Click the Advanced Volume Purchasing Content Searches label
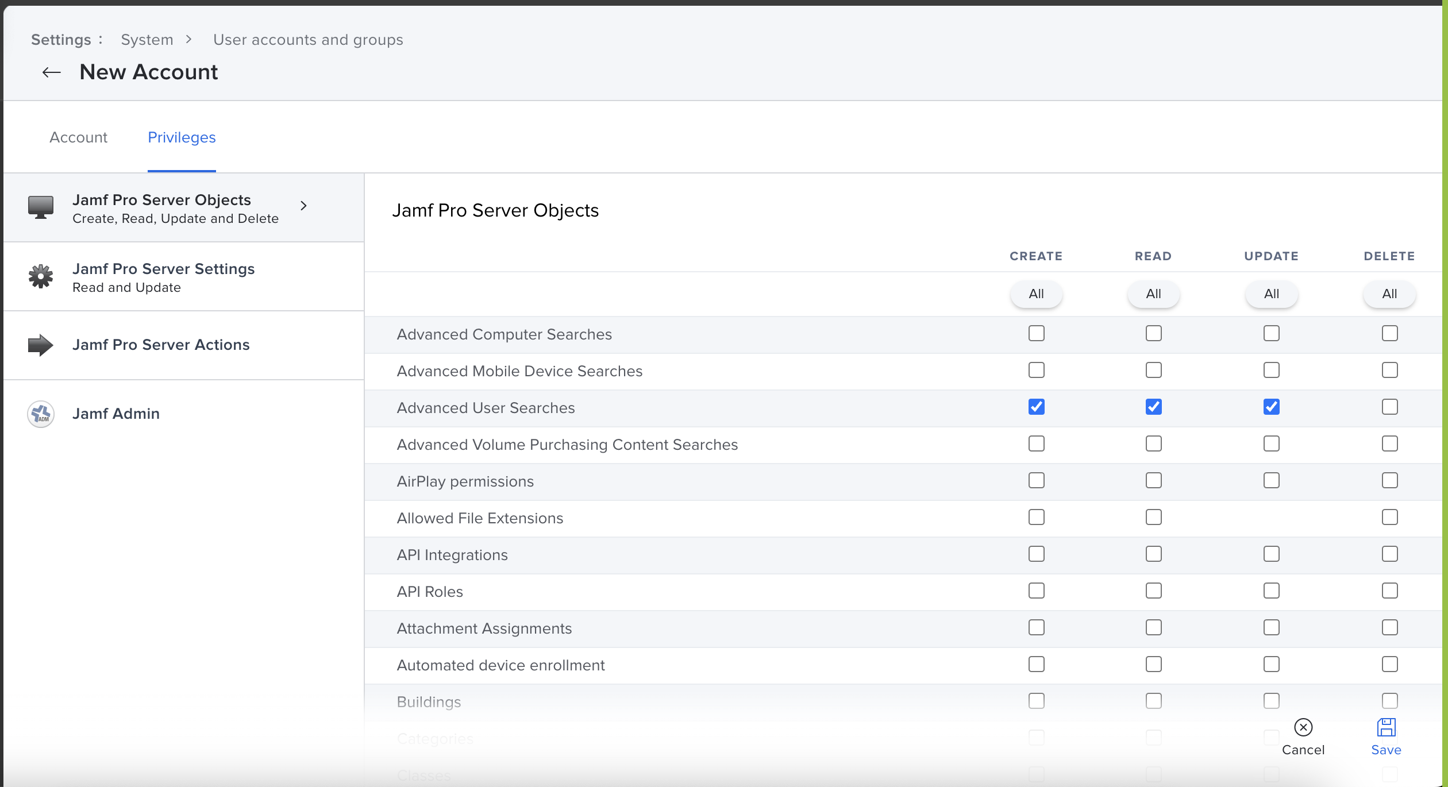 click(x=567, y=445)
